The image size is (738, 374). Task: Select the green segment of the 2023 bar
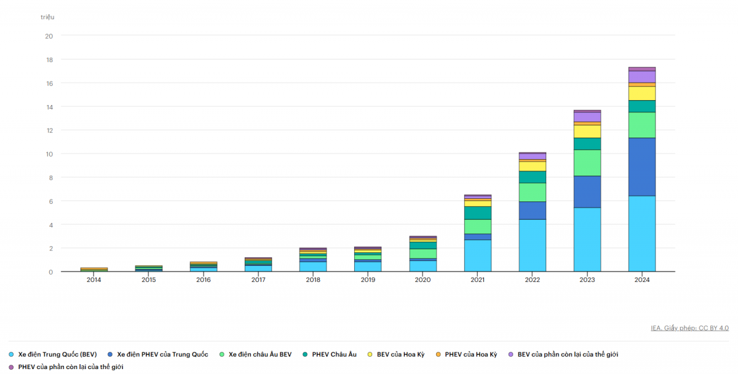587,163
